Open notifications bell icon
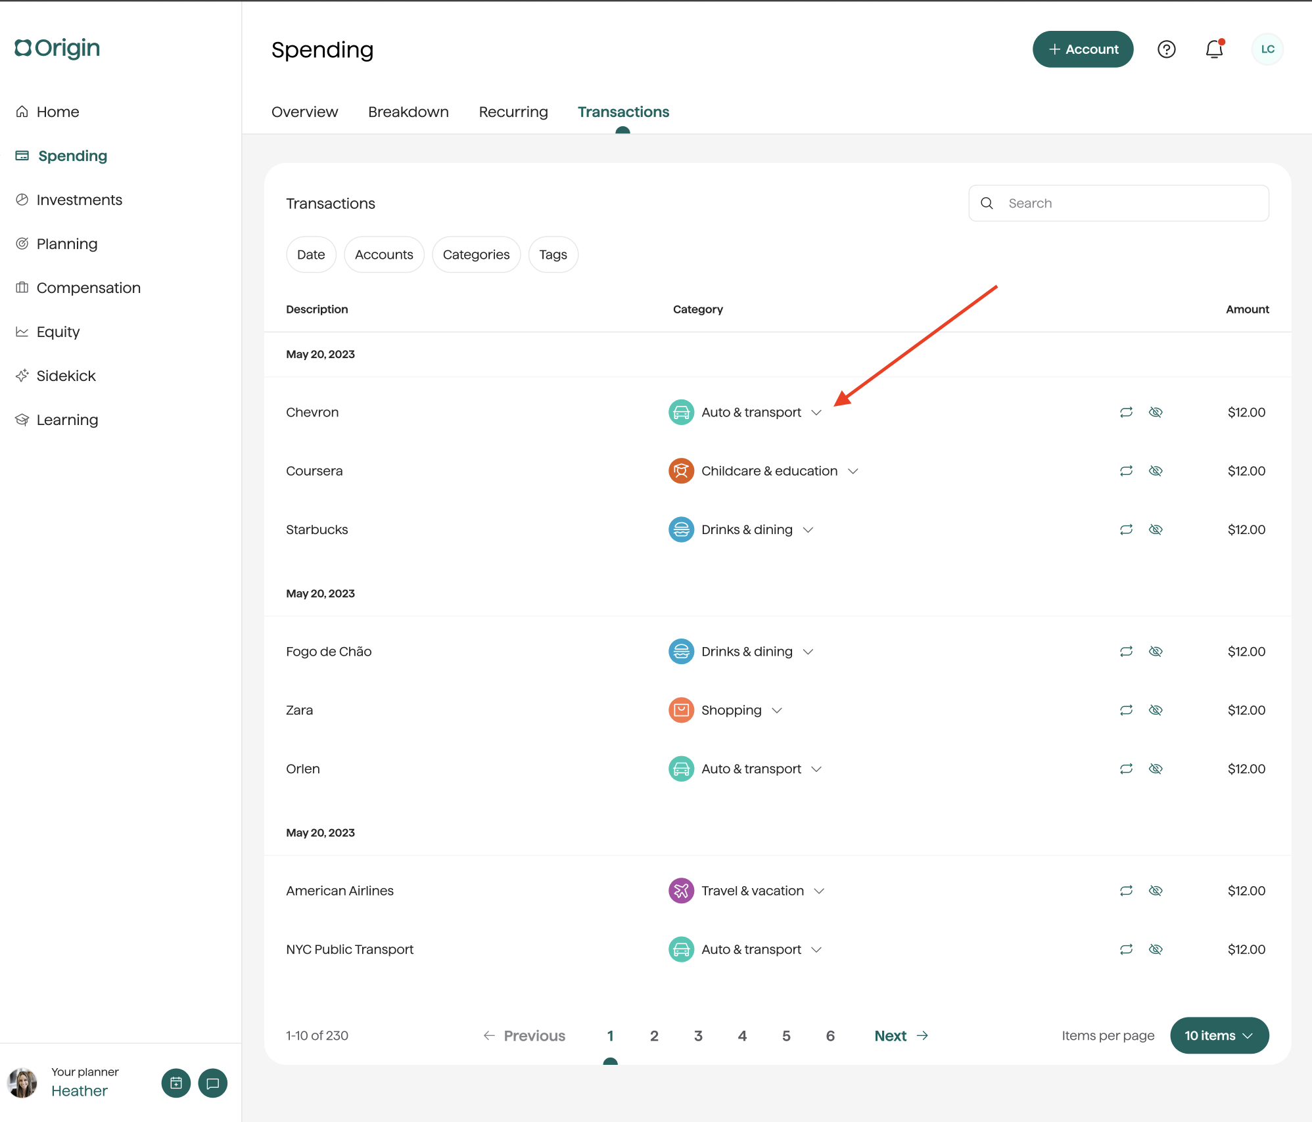 (1214, 49)
